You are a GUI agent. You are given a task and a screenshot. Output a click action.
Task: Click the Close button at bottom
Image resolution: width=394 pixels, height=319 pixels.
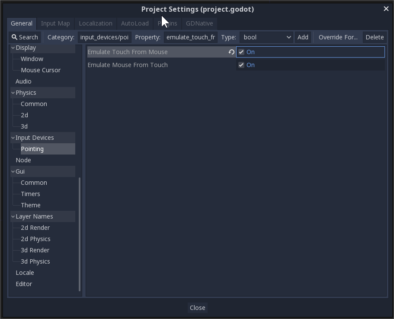197,308
